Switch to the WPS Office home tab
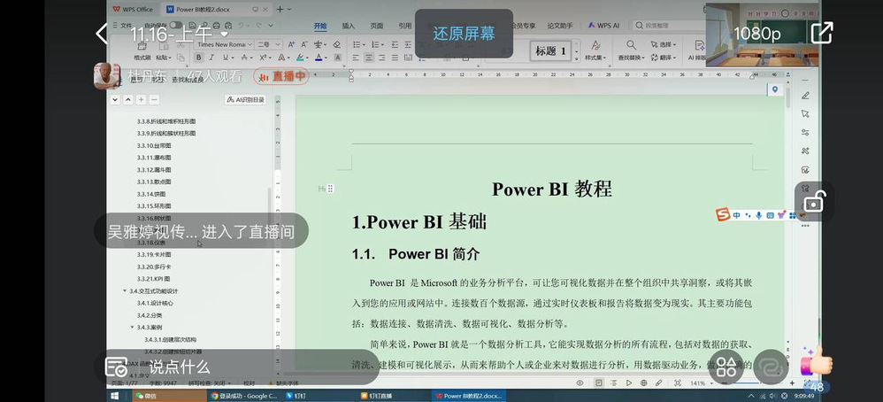Image resolution: width=883 pixels, height=402 pixels. 133,9
